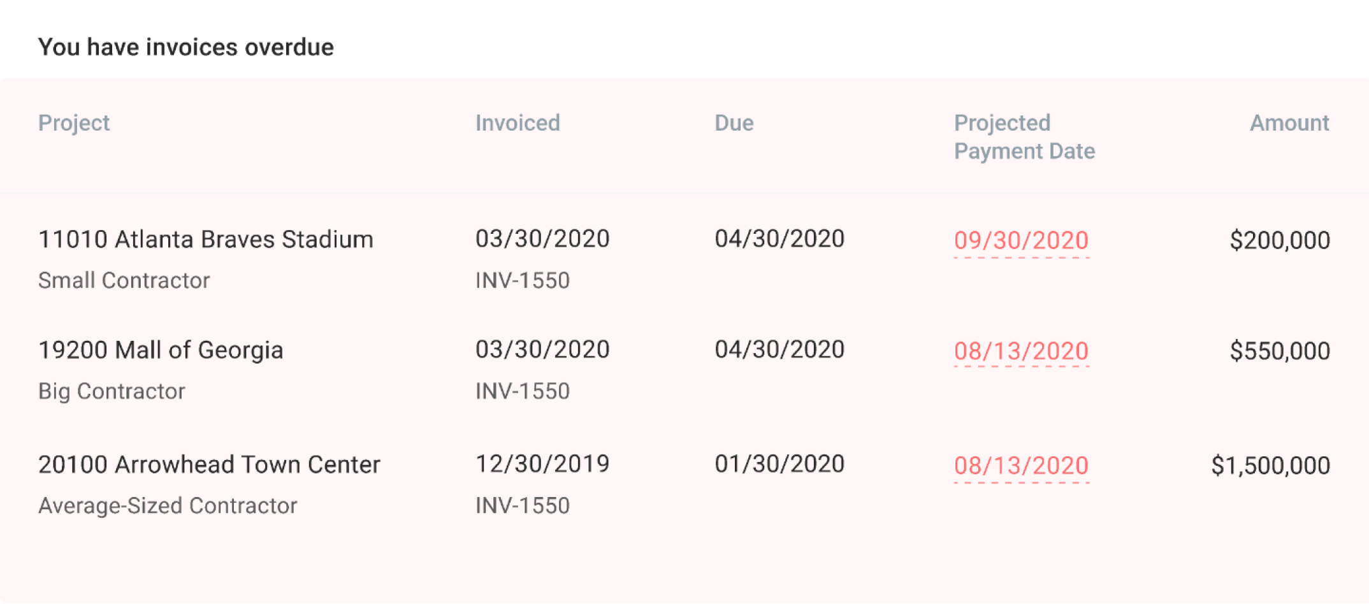
Task: Sort by Projected Payment Date header
Action: point(1024,137)
